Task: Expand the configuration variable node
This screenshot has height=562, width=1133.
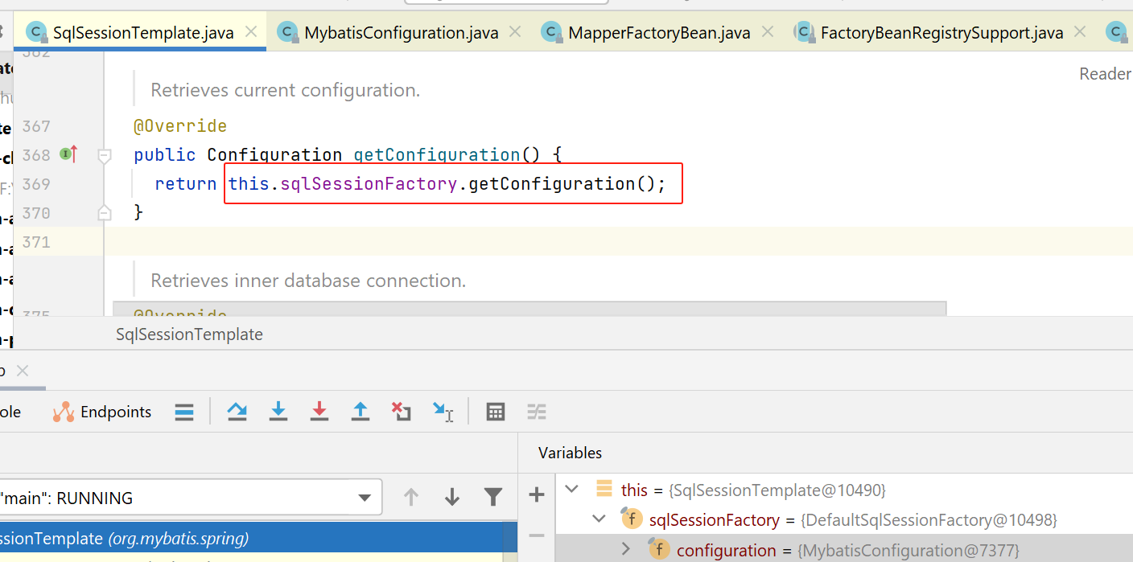Action: (626, 550)
